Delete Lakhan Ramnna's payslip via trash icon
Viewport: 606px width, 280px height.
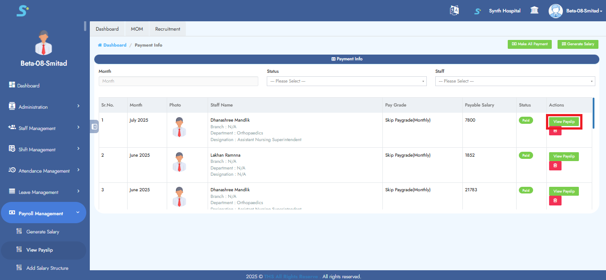[x=555, y=166]
